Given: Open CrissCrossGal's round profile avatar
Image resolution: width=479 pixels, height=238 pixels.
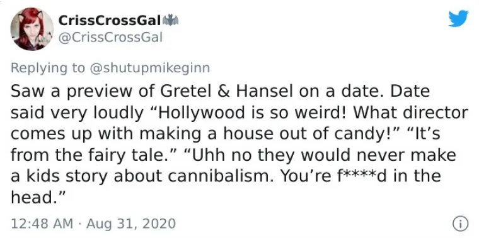Looking at the screenshot, I should (32, 30).
